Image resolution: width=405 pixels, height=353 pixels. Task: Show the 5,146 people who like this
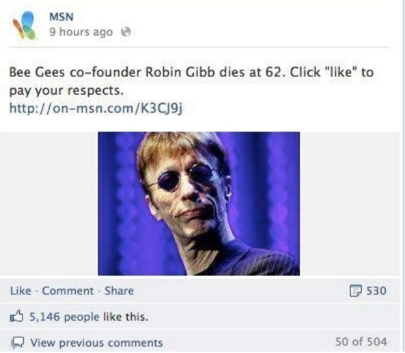click(x=64, y=317)
